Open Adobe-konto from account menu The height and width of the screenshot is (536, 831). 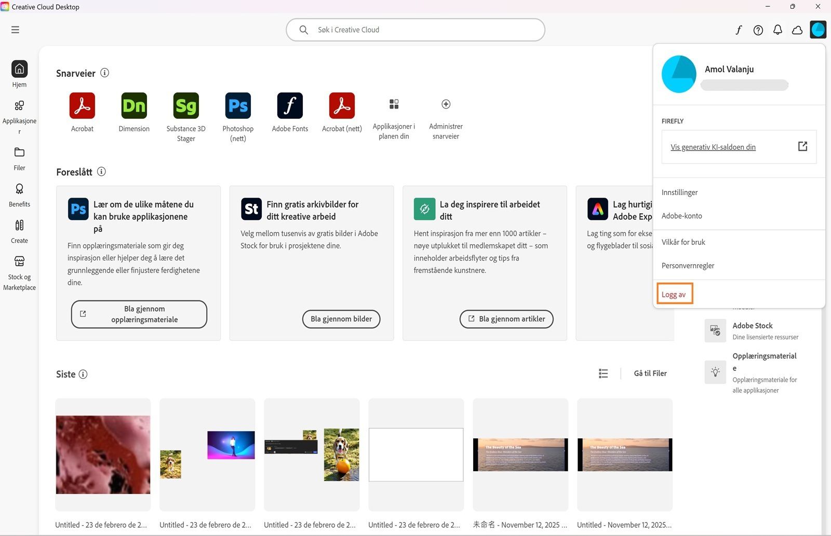pos(739,216)
